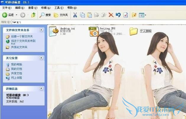The image size is (186, 119).
Task: Open the 工具(T) menu
Action: click(x=59, y=8)
